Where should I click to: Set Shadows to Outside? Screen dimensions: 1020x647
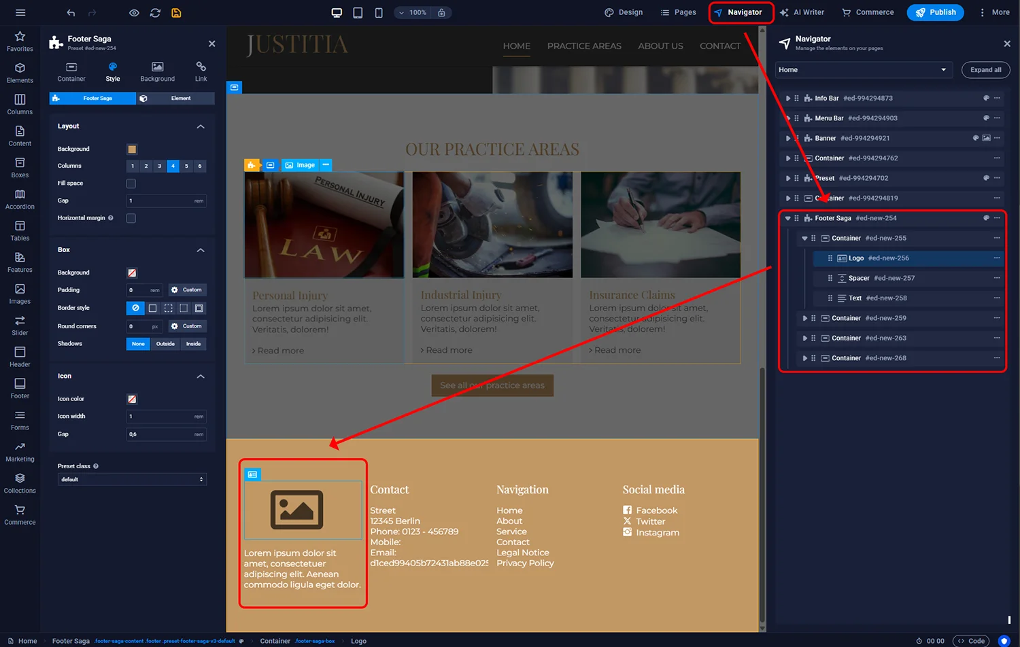pyautogui.click(x=165, y=344)
